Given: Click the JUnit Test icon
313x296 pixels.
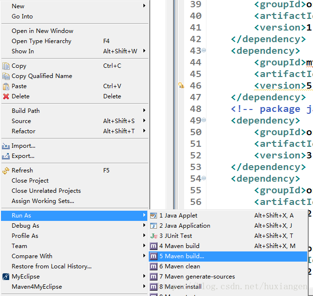Looking at the screenshot, I should click(154, 236).
